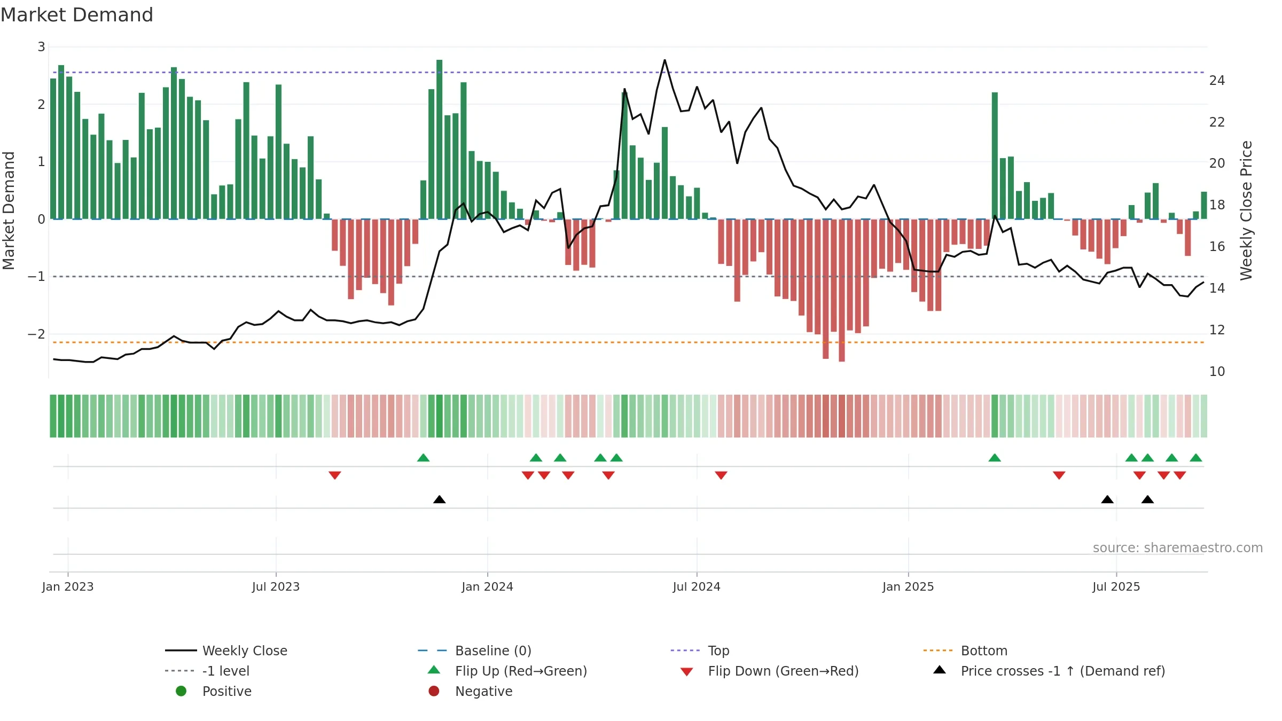Toggle Flip Up (Red→Green) legend entry

pyautogui.click(x=507, y=671)
